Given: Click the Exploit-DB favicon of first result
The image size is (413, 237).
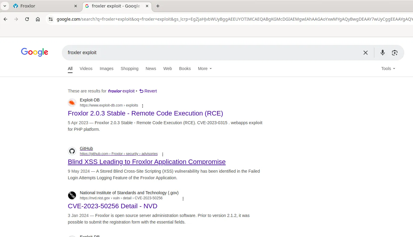Looking at the screenshot, I should pyautogui.click(x=72, y=103).
